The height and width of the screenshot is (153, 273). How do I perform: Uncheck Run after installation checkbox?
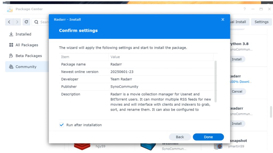(62, 125)
